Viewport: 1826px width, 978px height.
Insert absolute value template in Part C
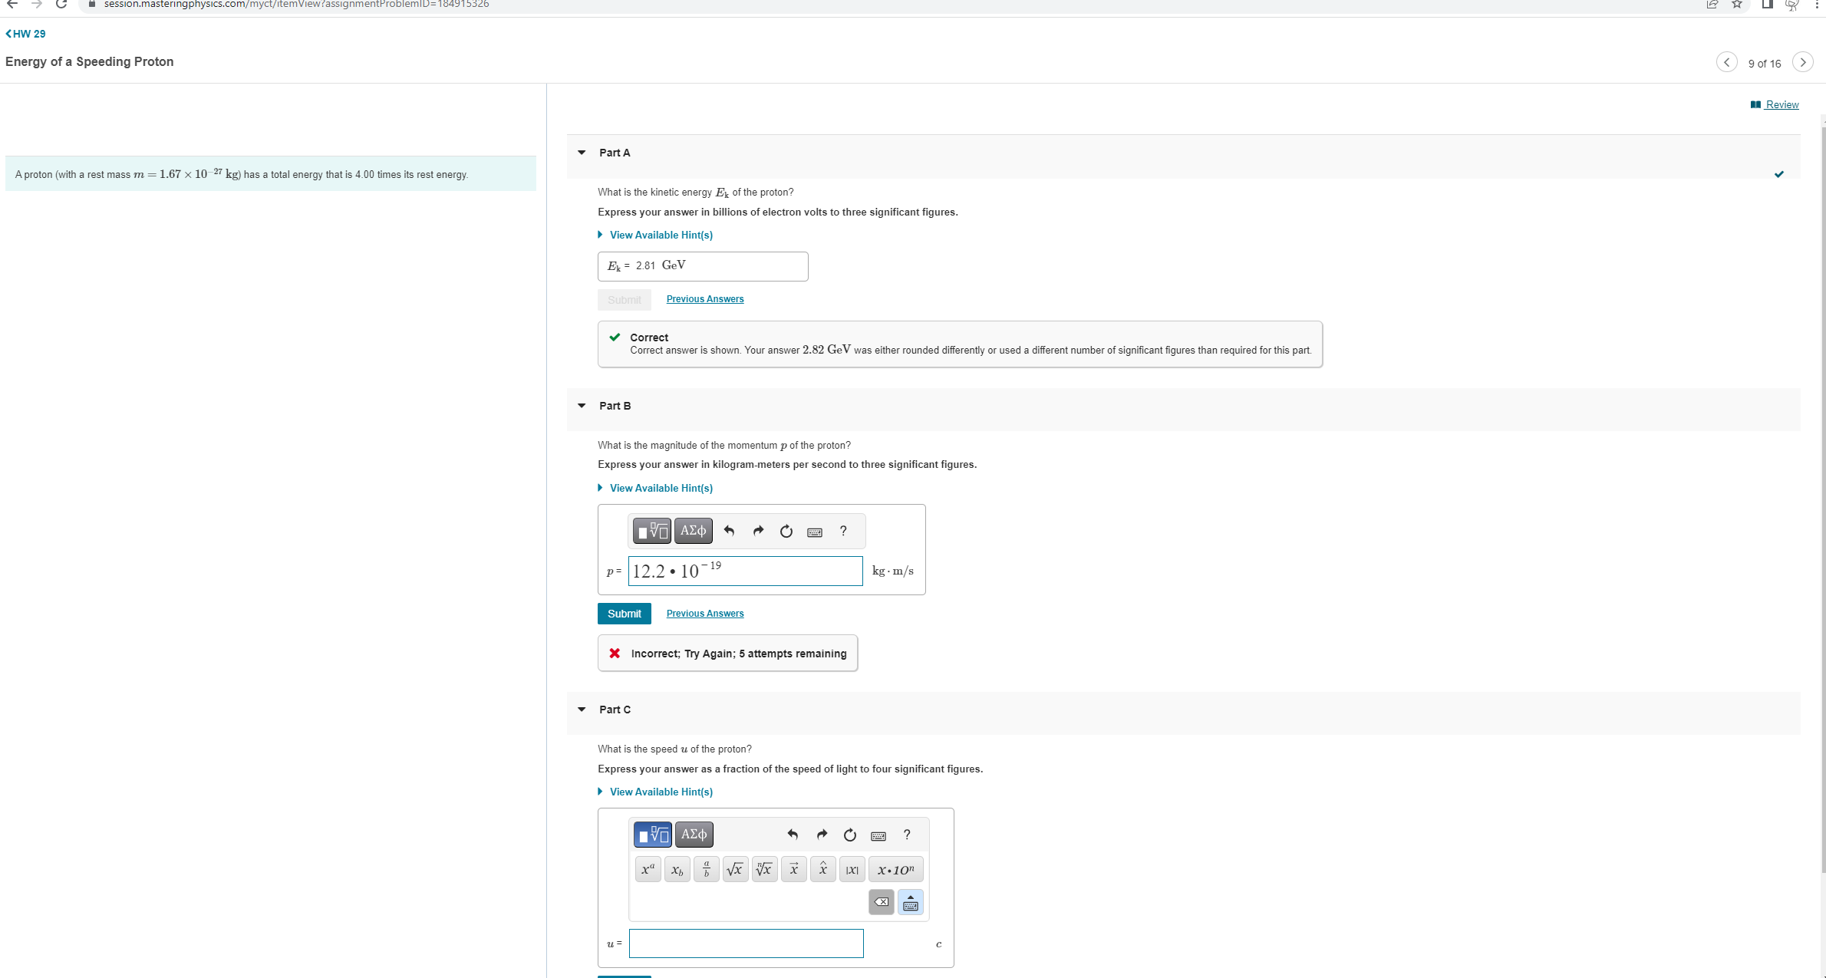(x=852, y=869)
